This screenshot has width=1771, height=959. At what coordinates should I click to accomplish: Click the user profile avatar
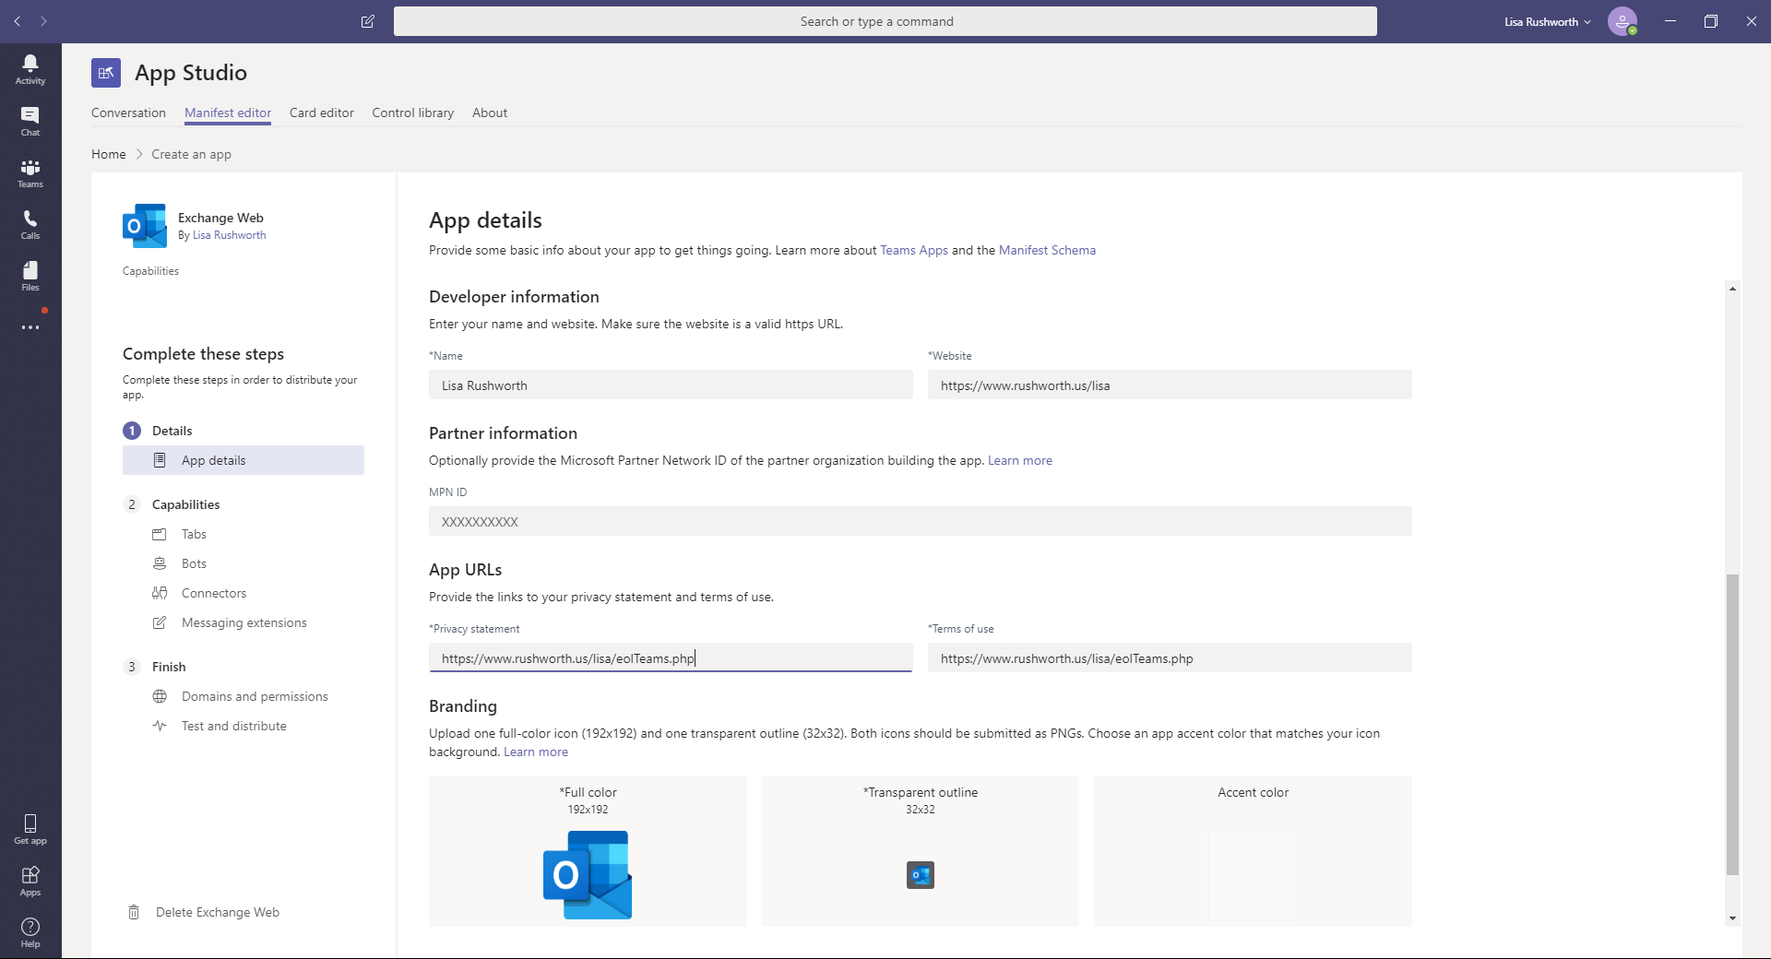[1622, 21]
